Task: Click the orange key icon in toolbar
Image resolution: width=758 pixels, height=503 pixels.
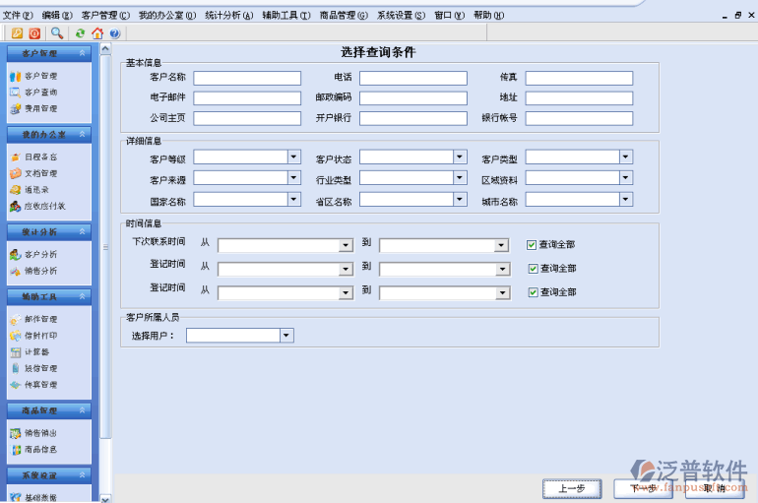Action: (x=17, y=32)
